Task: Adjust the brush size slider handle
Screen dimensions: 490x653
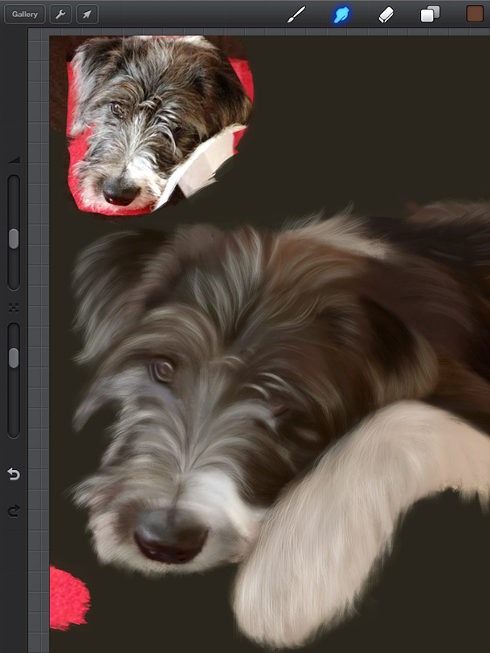Action: [14, 239]
